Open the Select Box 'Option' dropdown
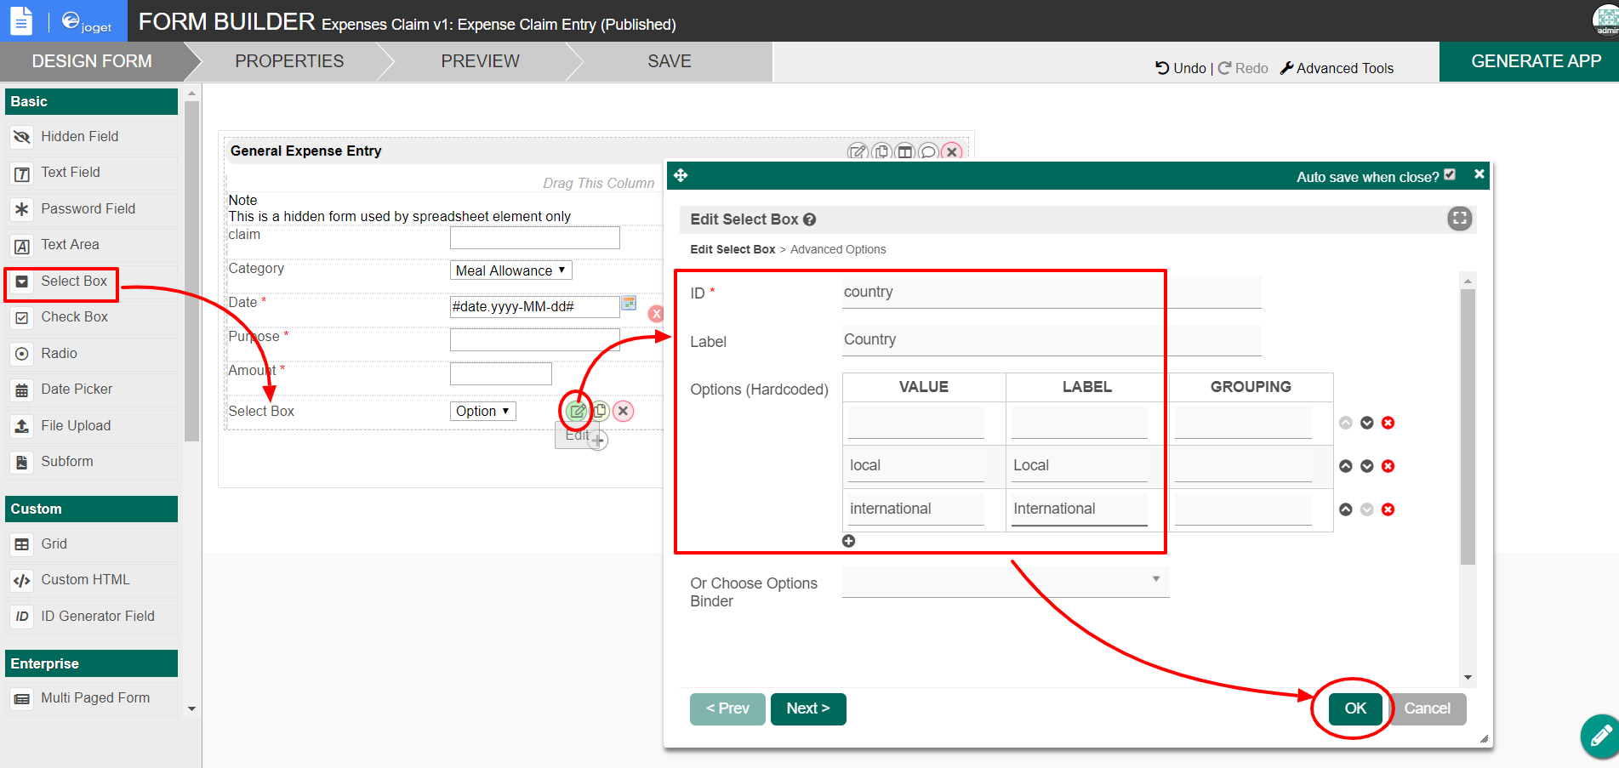 [482, 412]
